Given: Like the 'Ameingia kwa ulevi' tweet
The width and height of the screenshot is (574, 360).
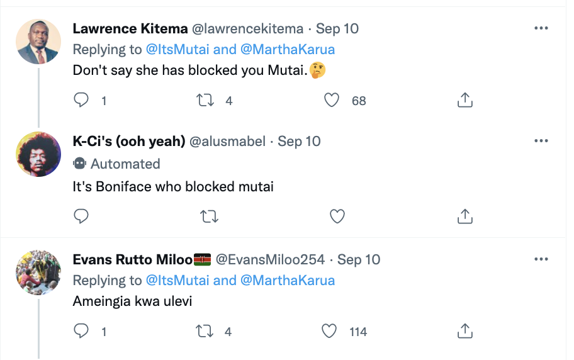Looking at the screenshot, I should point(330,331).
